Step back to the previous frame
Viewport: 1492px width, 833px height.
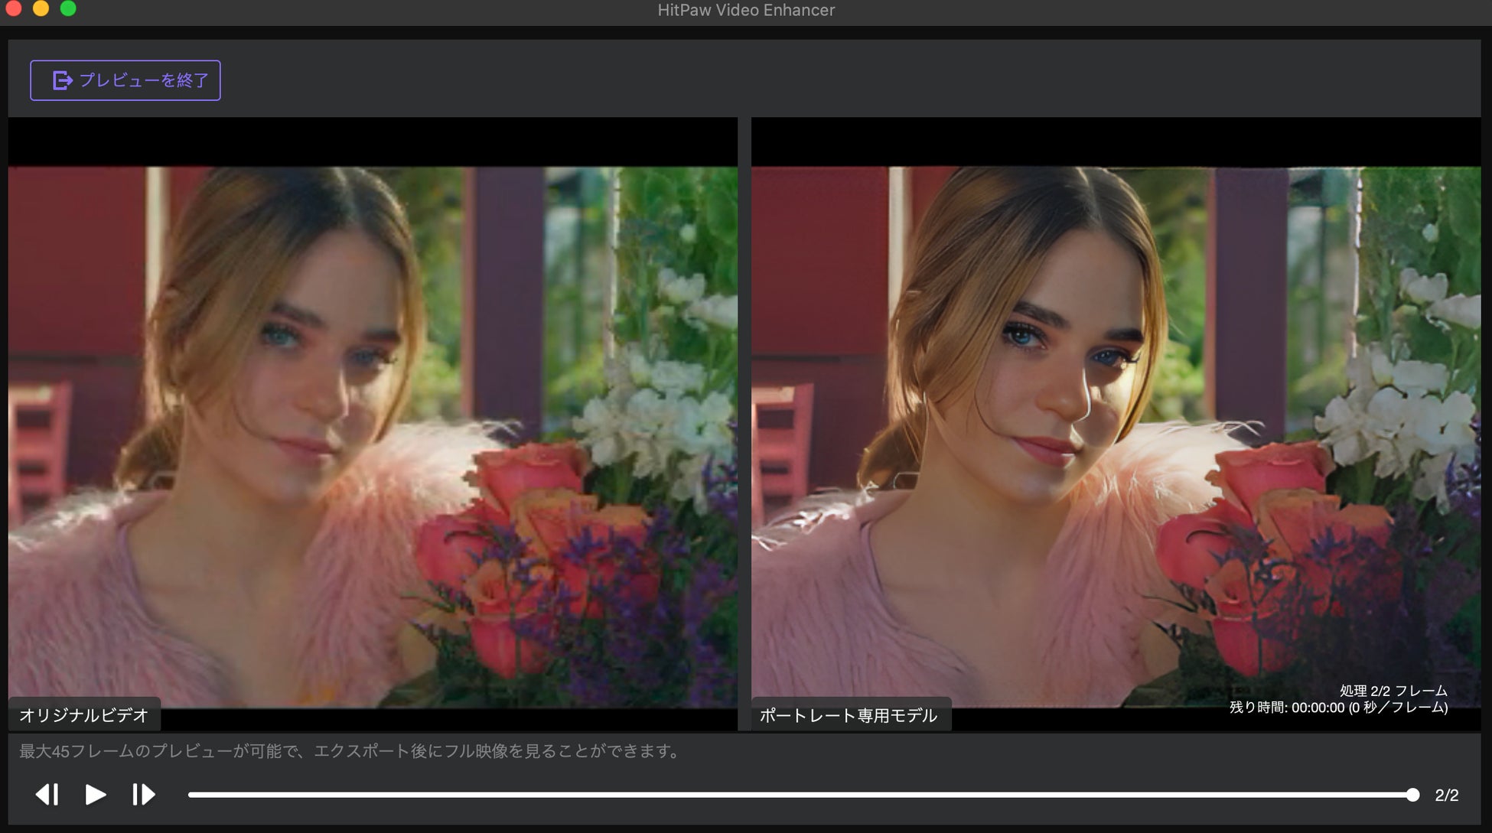47,795
